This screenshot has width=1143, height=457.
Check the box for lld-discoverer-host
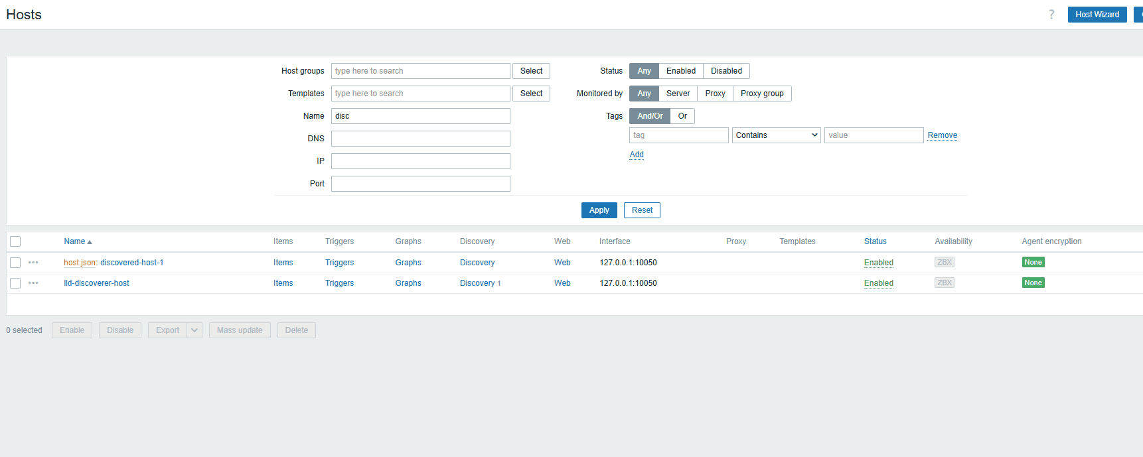pyautogui.click(x=15, y=283)
